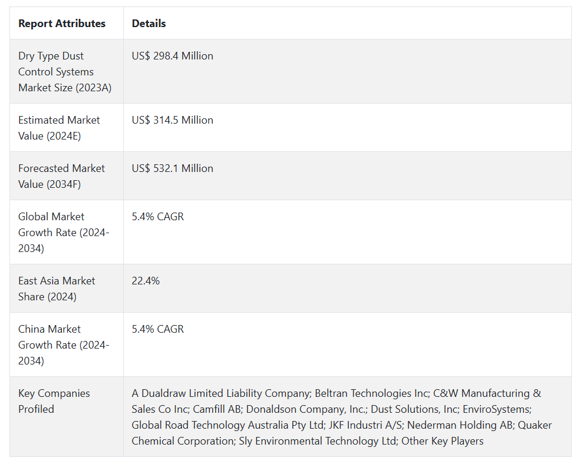Select the "Estimated Market Value (2024E)" label

pyautogui.click(x=59, y=128)
